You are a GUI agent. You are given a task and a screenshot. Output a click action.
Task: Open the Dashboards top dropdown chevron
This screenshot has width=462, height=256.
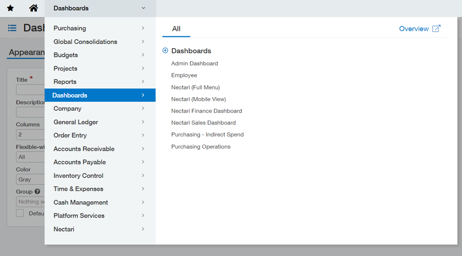point(144,8)
